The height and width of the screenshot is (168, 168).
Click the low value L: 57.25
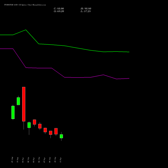86,11
